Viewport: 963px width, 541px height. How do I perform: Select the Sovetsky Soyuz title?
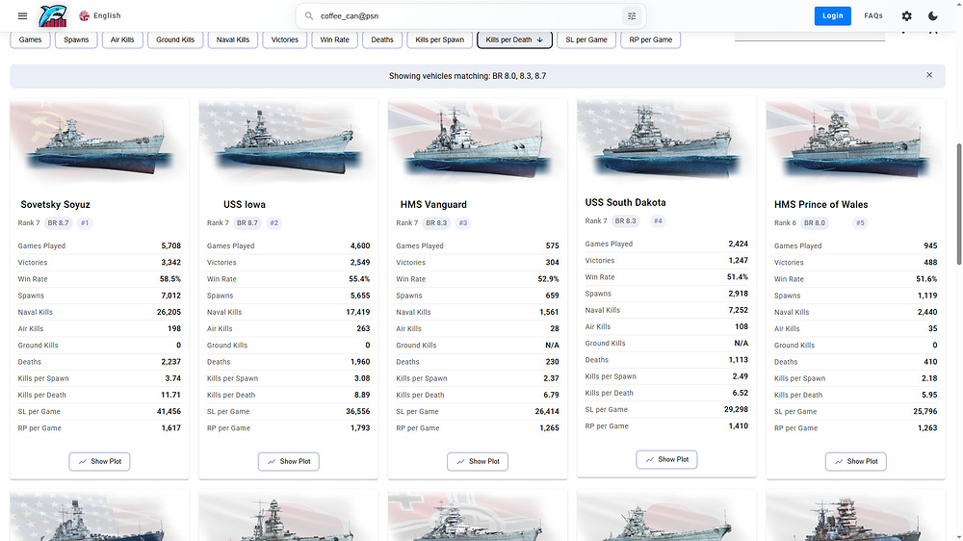pos(55,204)
